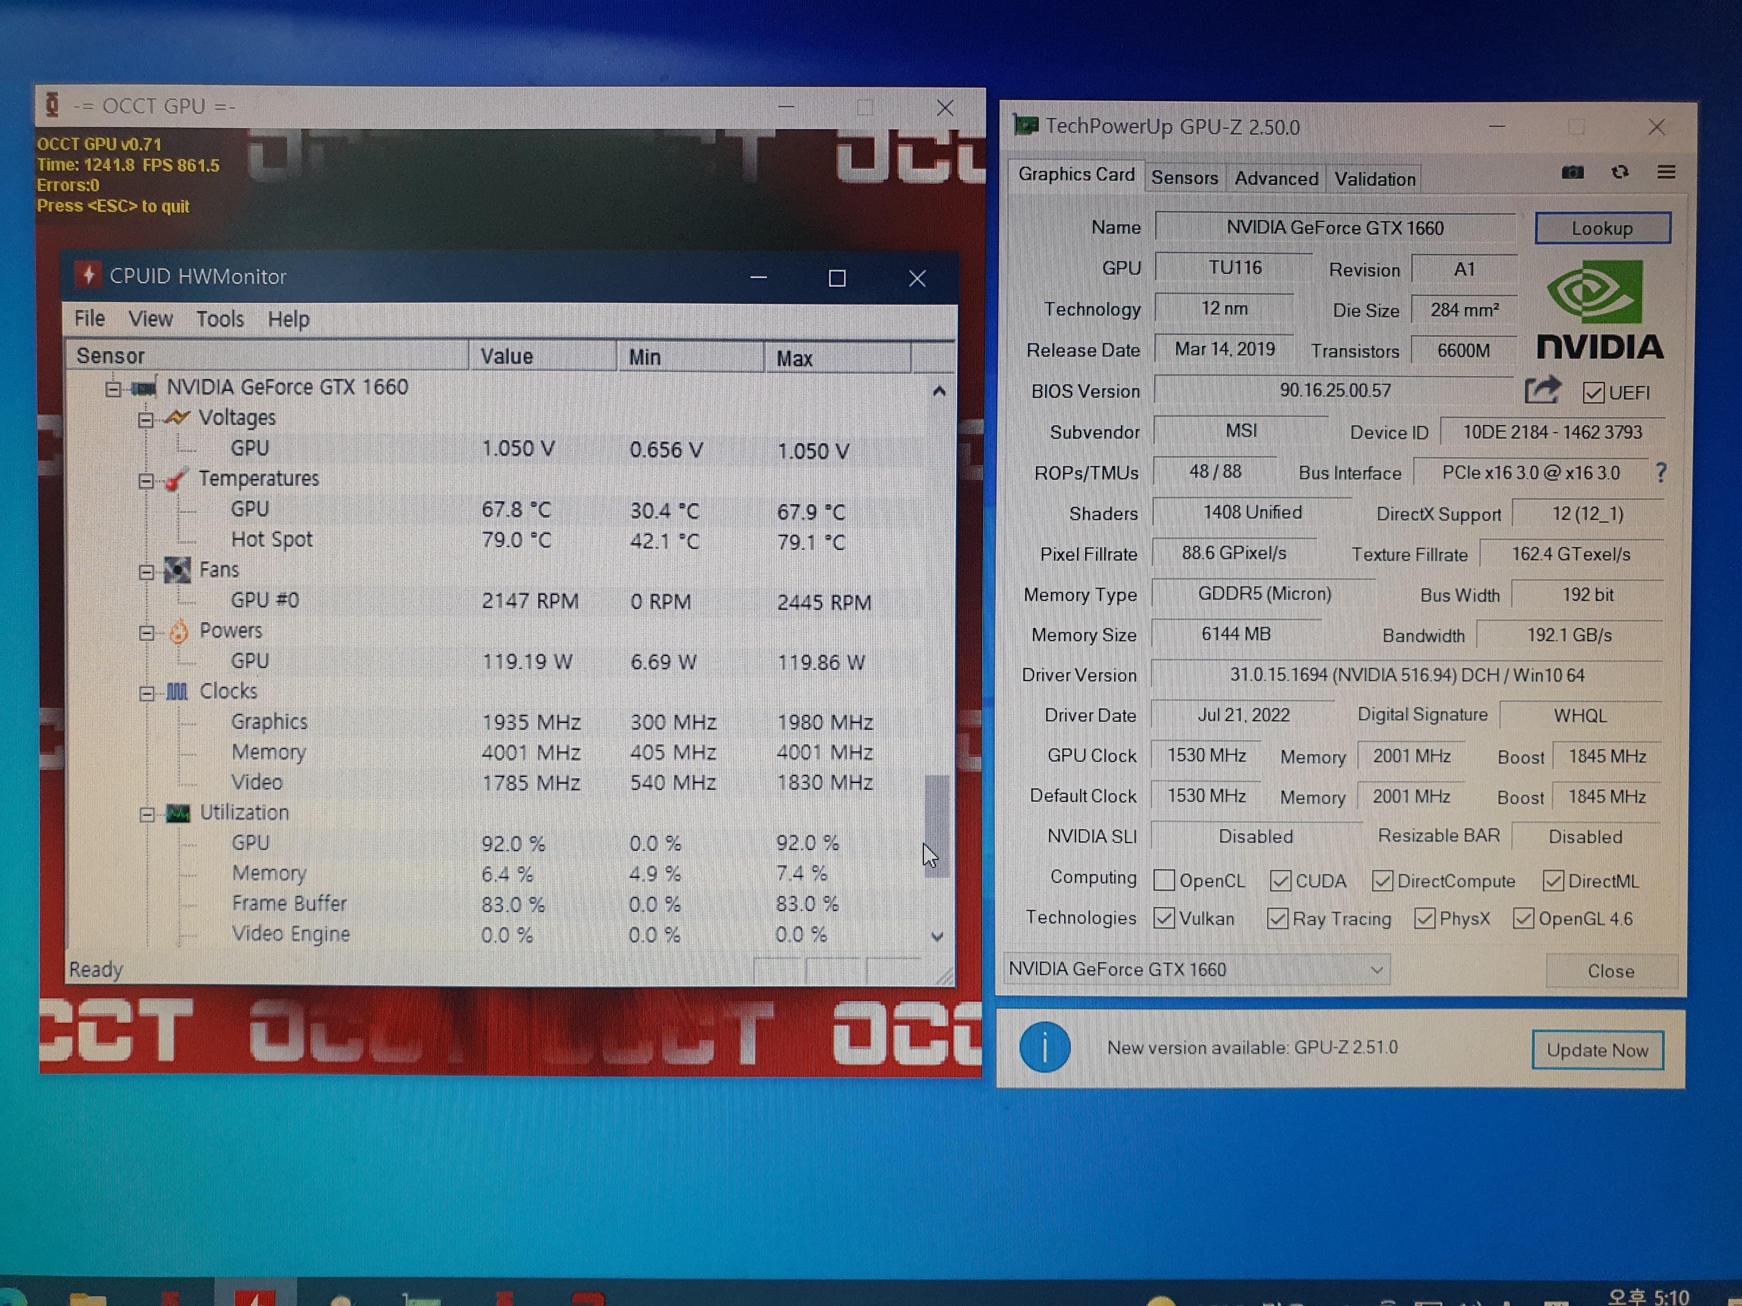Click the blue info icon in update banner

pos(1044,1048)
